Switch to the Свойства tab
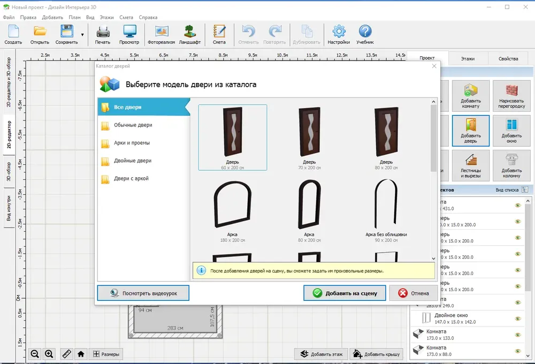 (x=508, y=59)
